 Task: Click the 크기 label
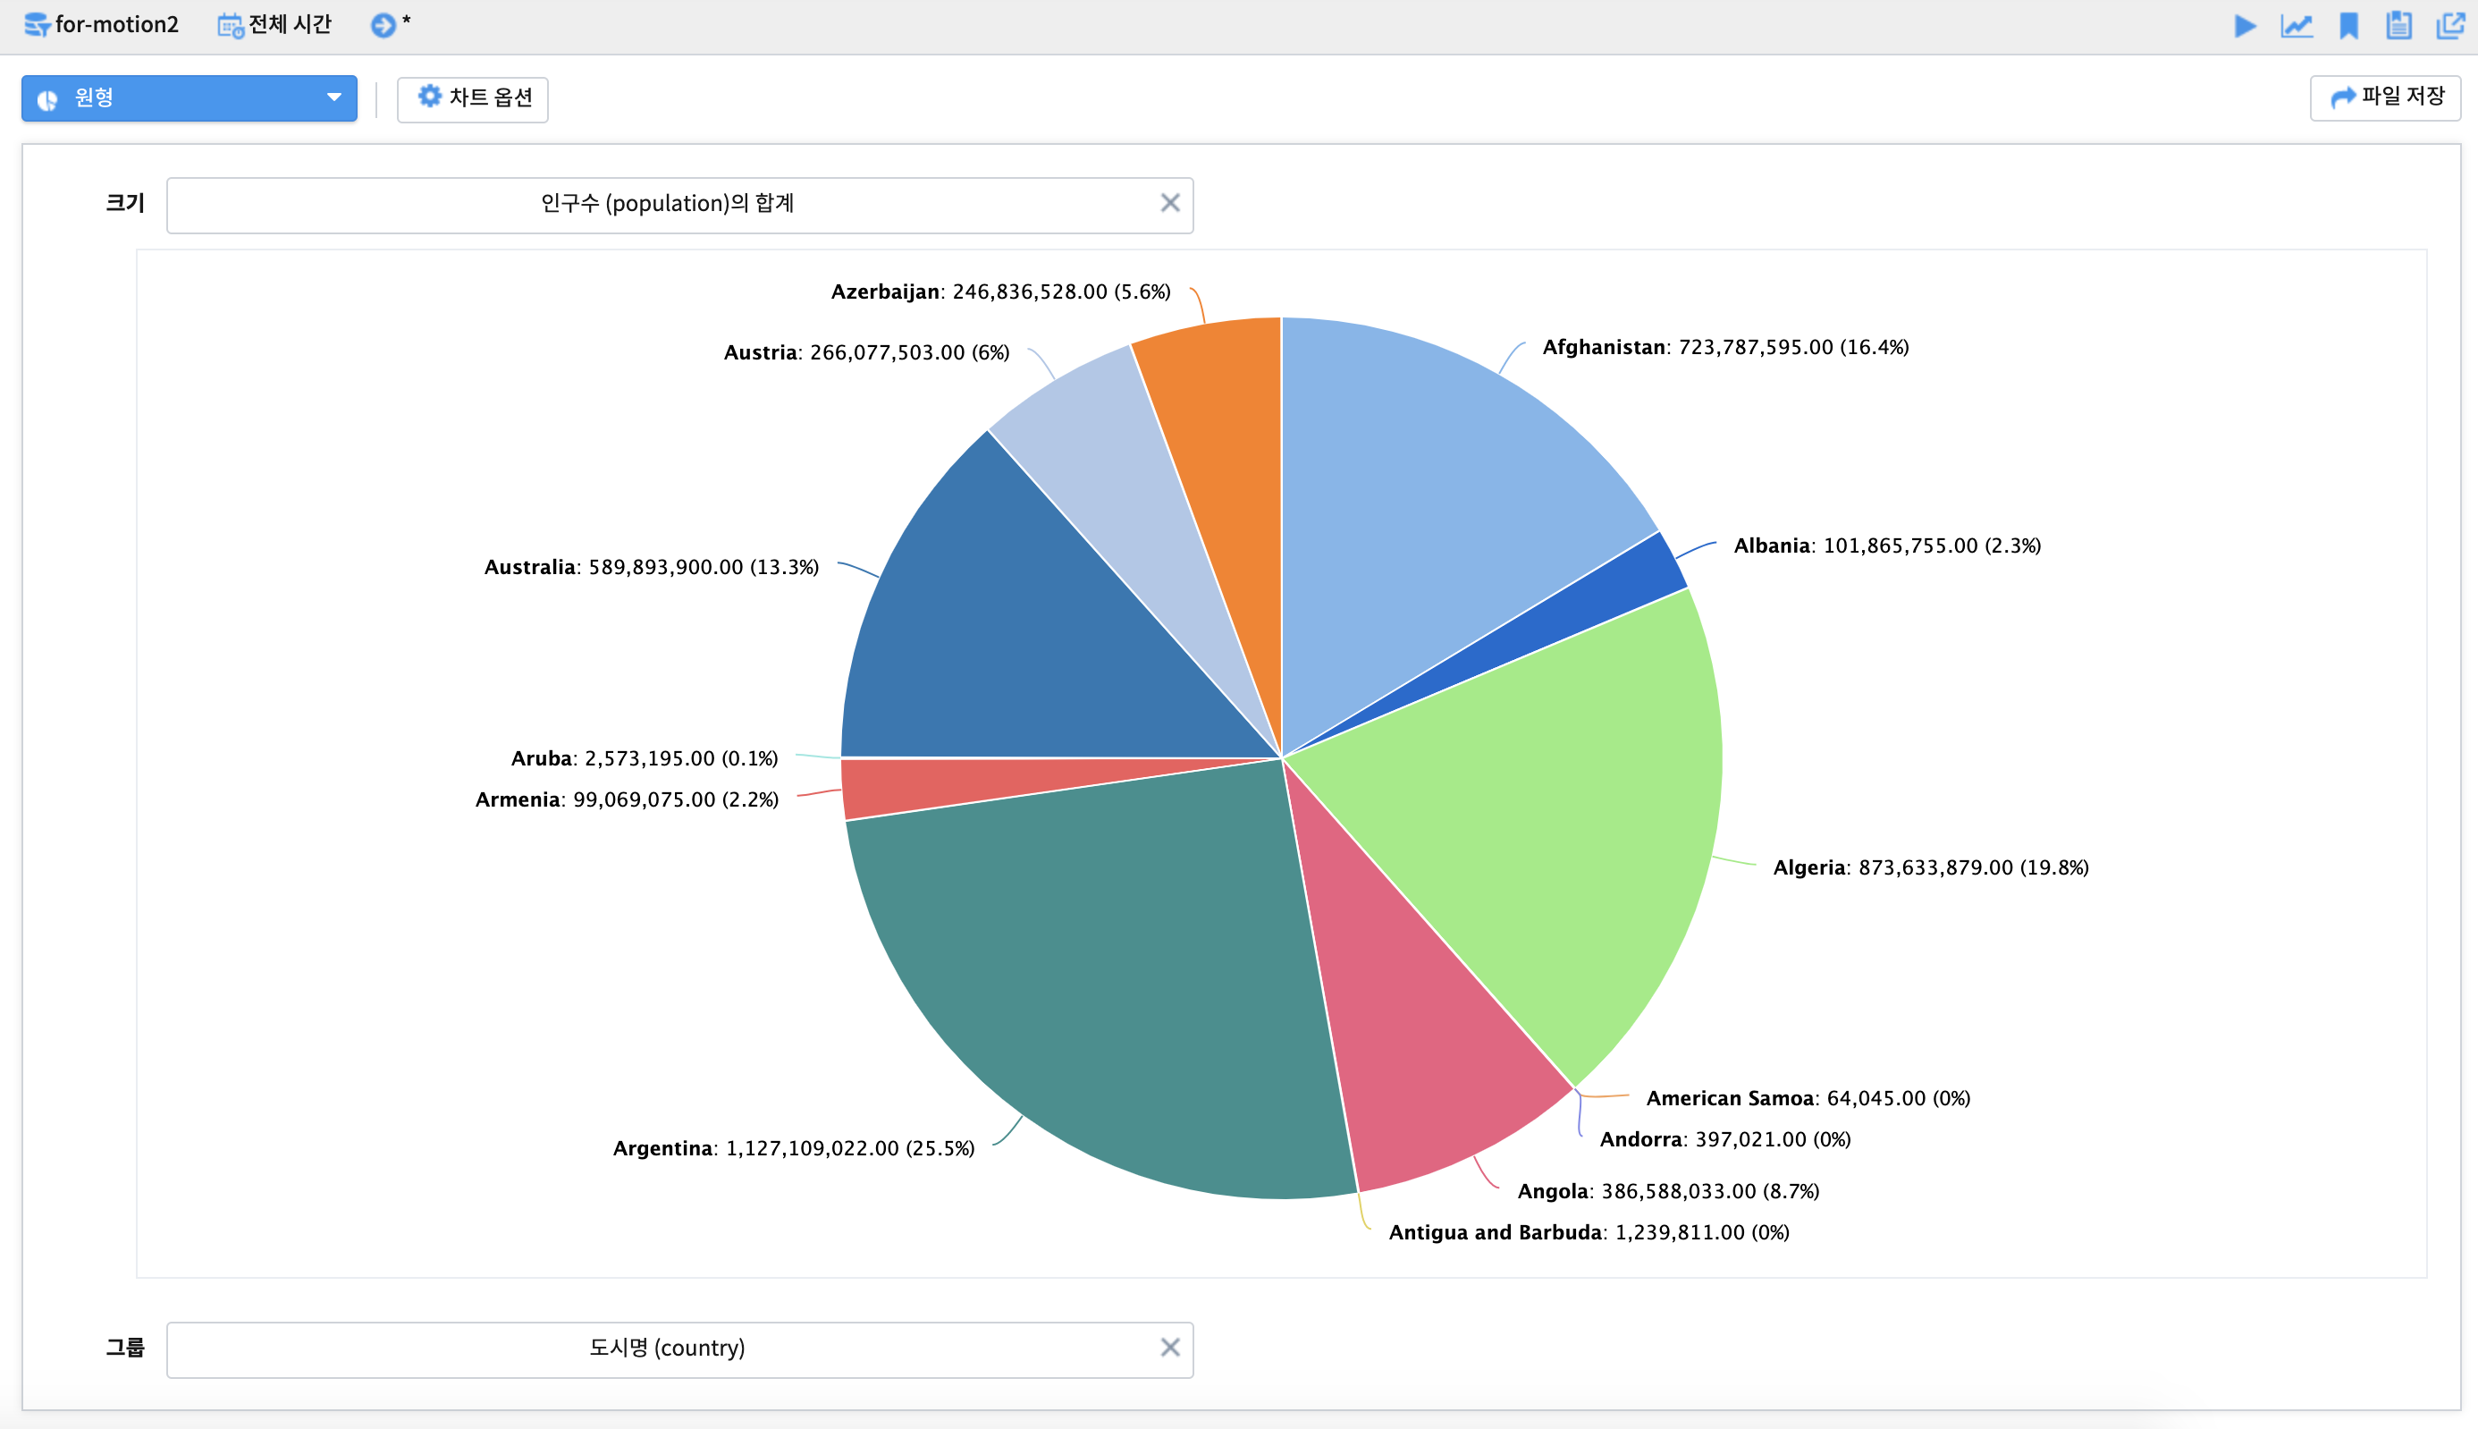(x=124, y=203)
